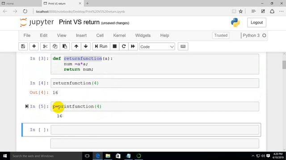Click the returnfunction(4) code cell

(x=155, y=83)
